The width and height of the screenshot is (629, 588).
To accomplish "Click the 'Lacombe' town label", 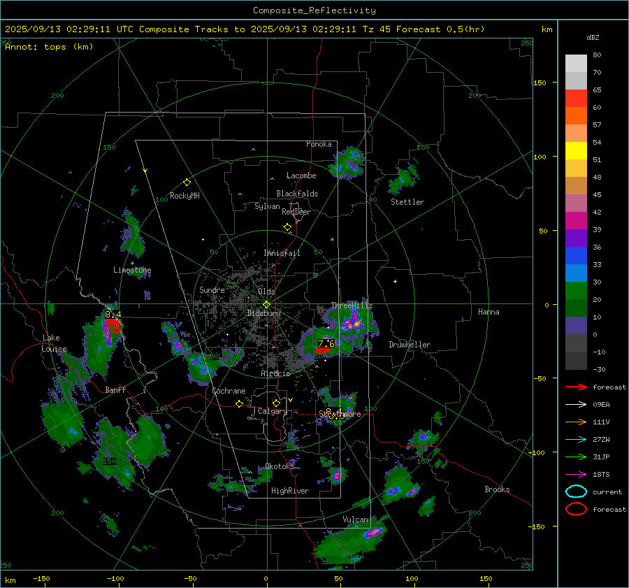I will click(x=301, y=175).
